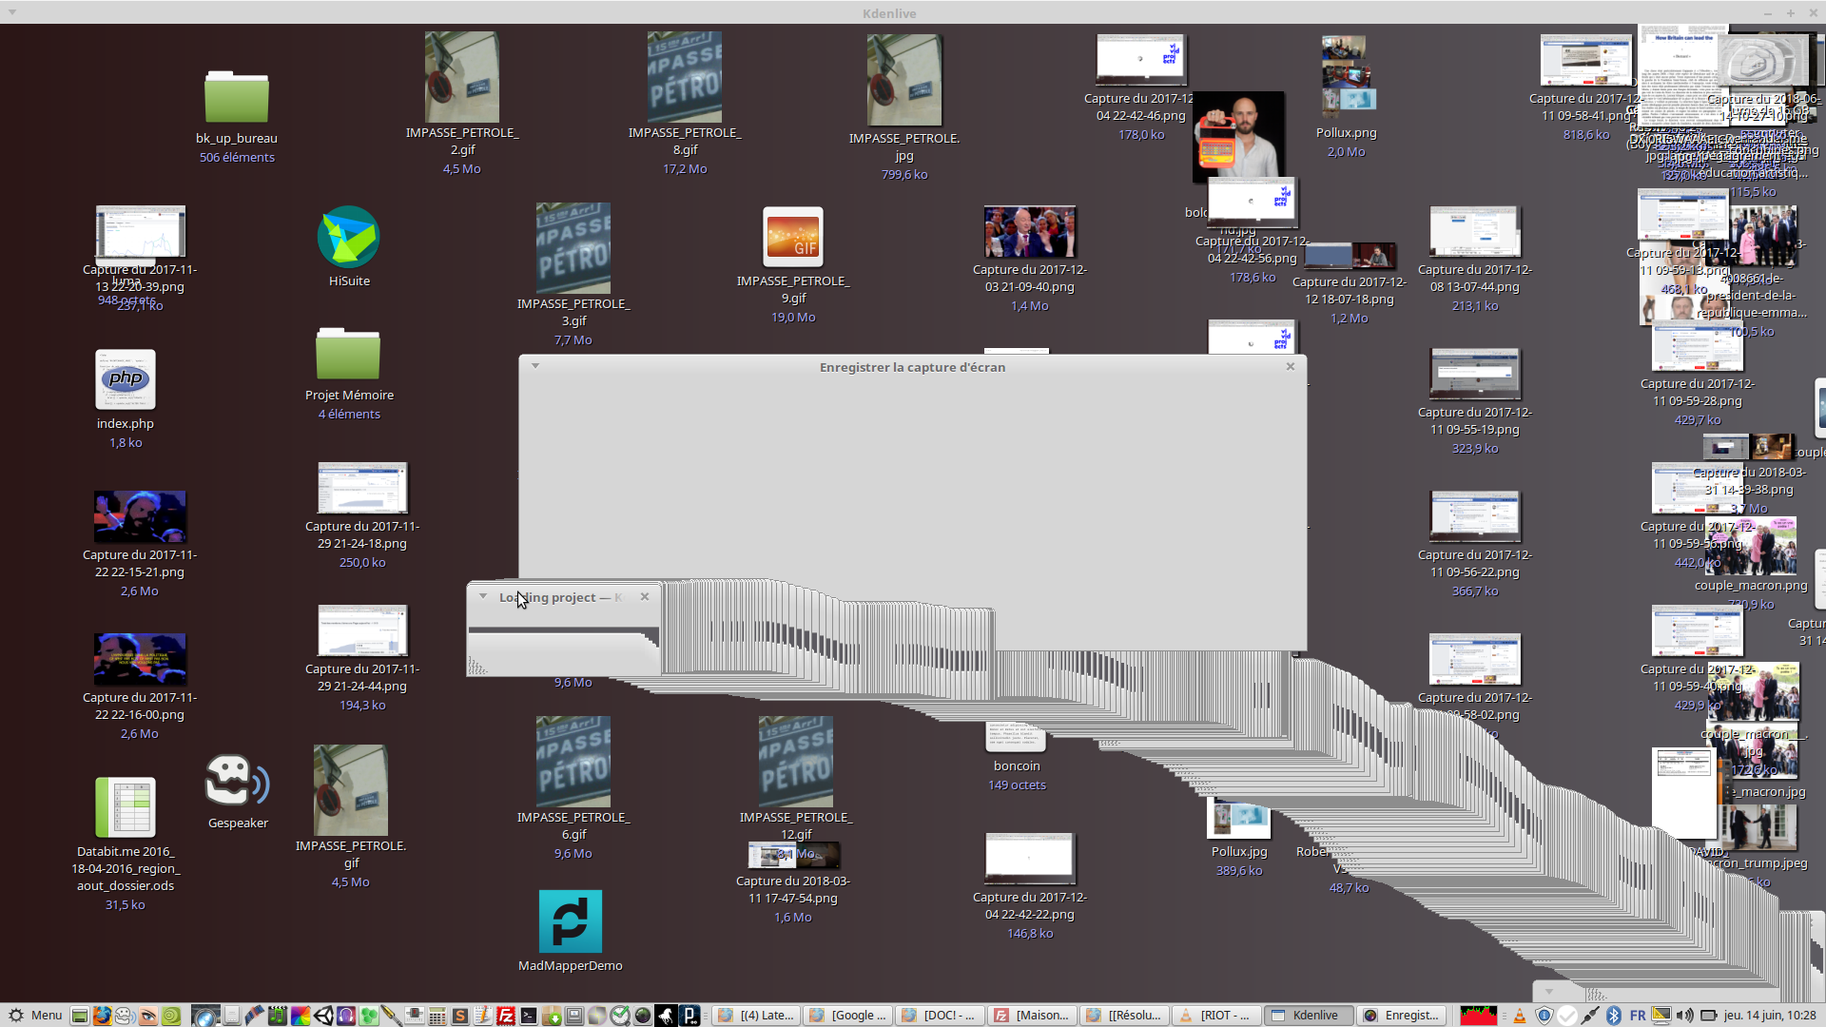Switch to the Kdenlive taskbar window
The image size is (1826, 1027).
[1307, 1016]
